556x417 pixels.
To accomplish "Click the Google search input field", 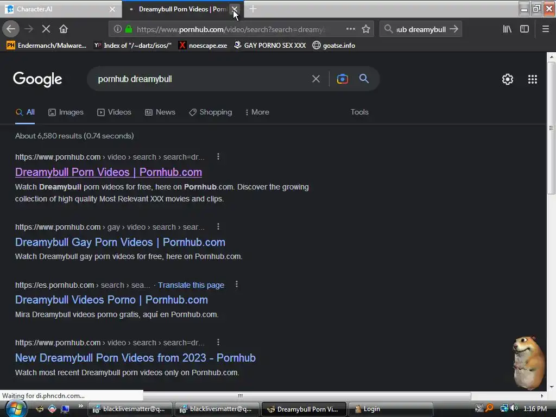I will click(x=202, y=79).
